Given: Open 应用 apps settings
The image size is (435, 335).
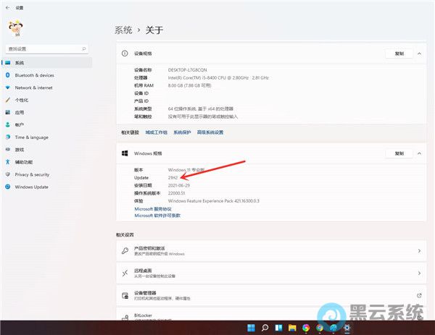Looking at the screenshot, I should [47, 112].
